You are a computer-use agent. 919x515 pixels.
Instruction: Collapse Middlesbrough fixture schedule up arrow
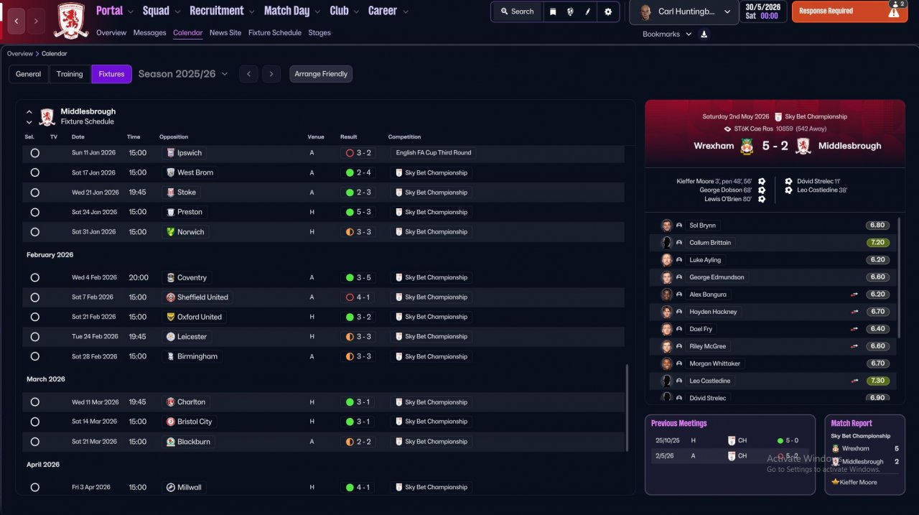[29, 112]
